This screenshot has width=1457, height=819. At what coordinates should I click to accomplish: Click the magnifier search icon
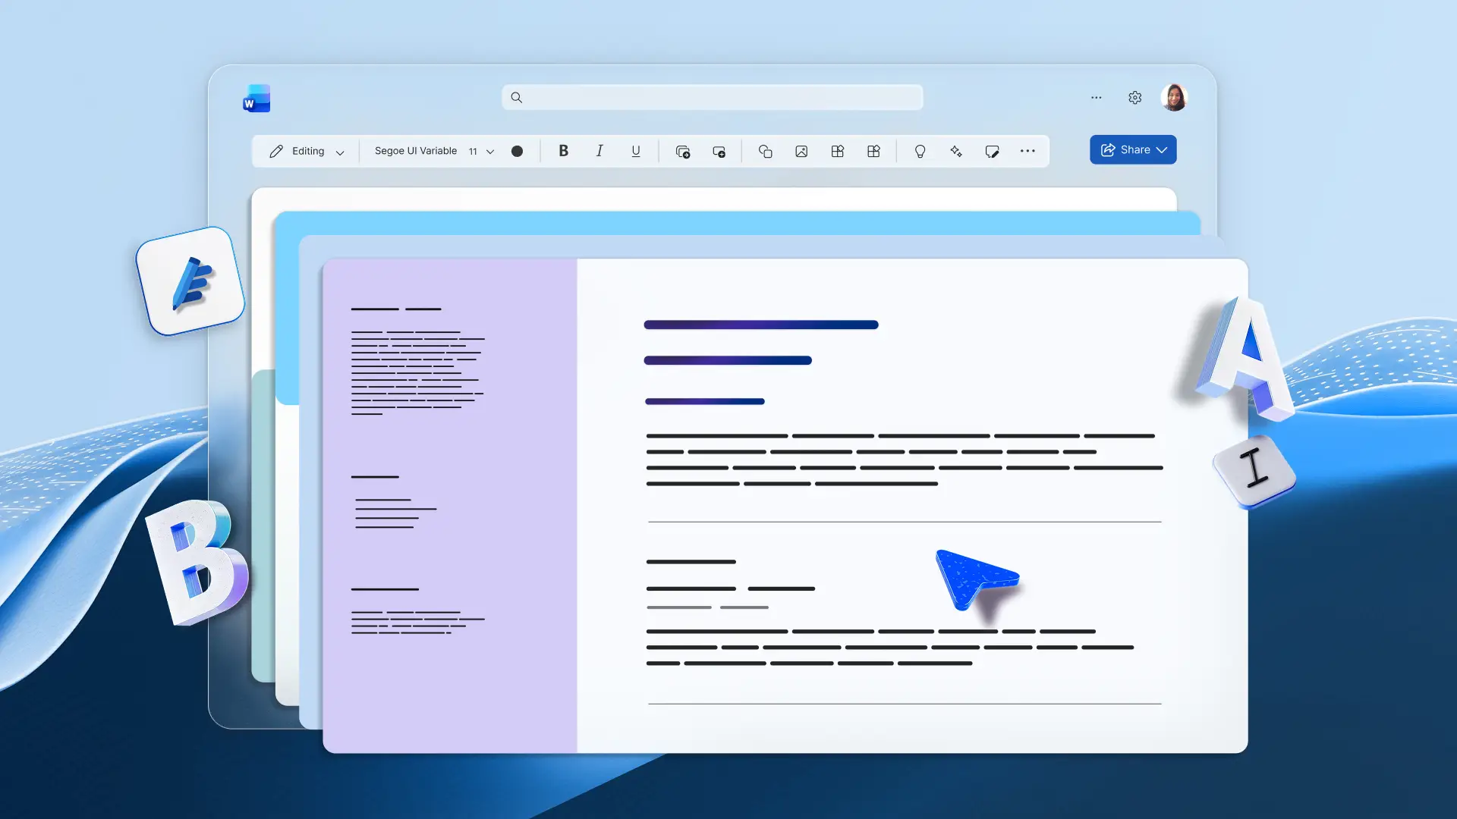pos(516,97)
